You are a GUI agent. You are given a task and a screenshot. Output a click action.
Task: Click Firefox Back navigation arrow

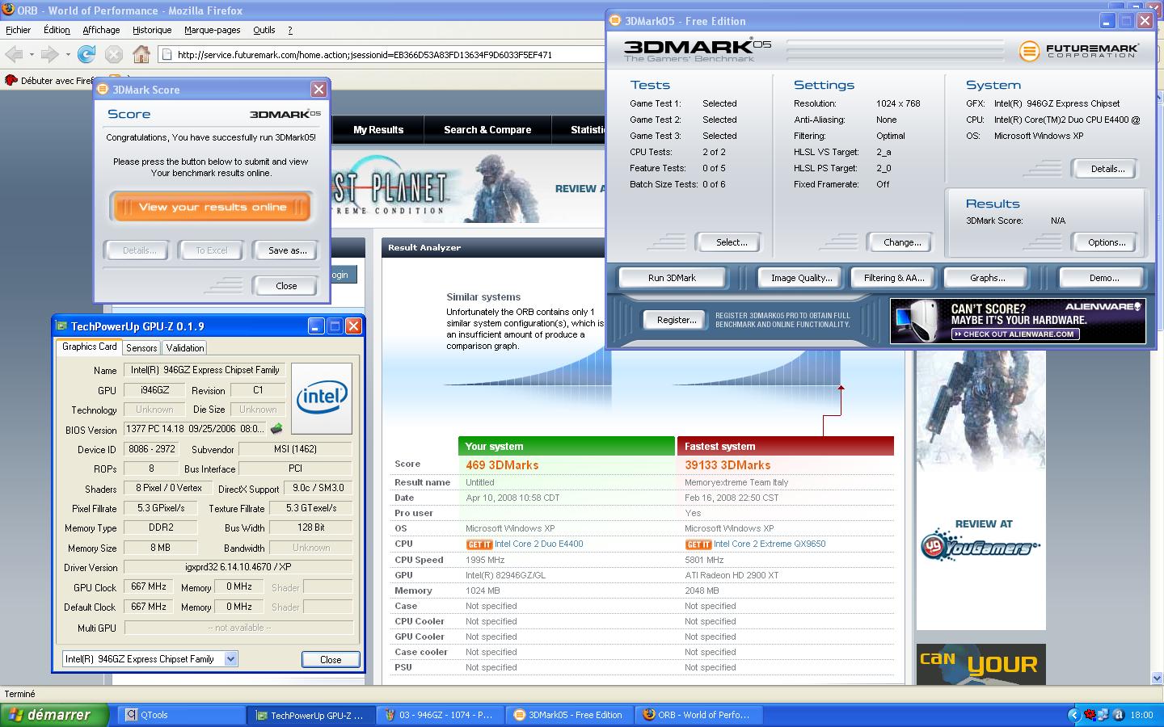pyautogui.click(x=14, y=54)
